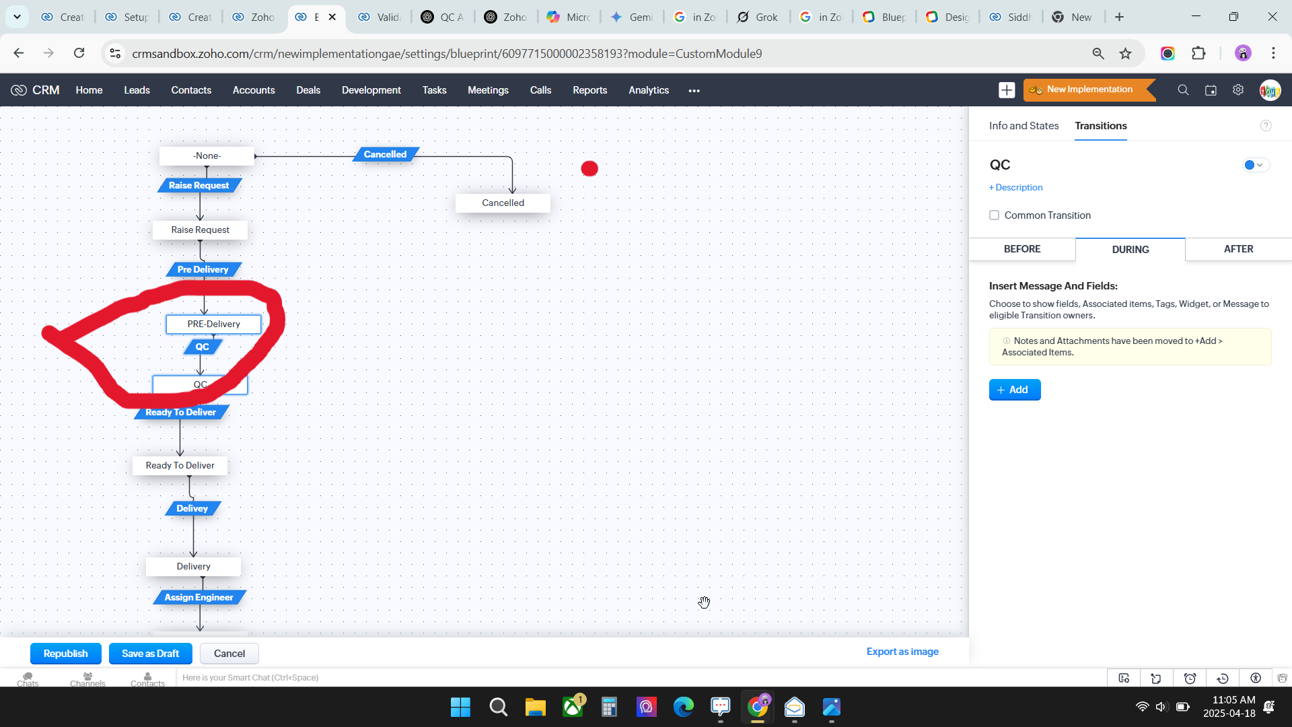
Task: Click the help question mark icon
Action: [1266, 126]
